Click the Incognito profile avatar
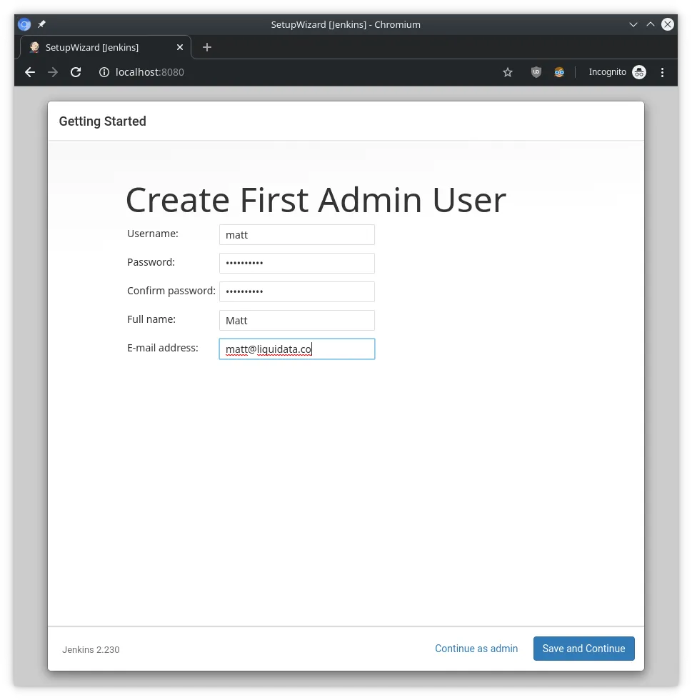Image resolution: width=692 pixels, height=700 pixels. click(x=638, y=71)
